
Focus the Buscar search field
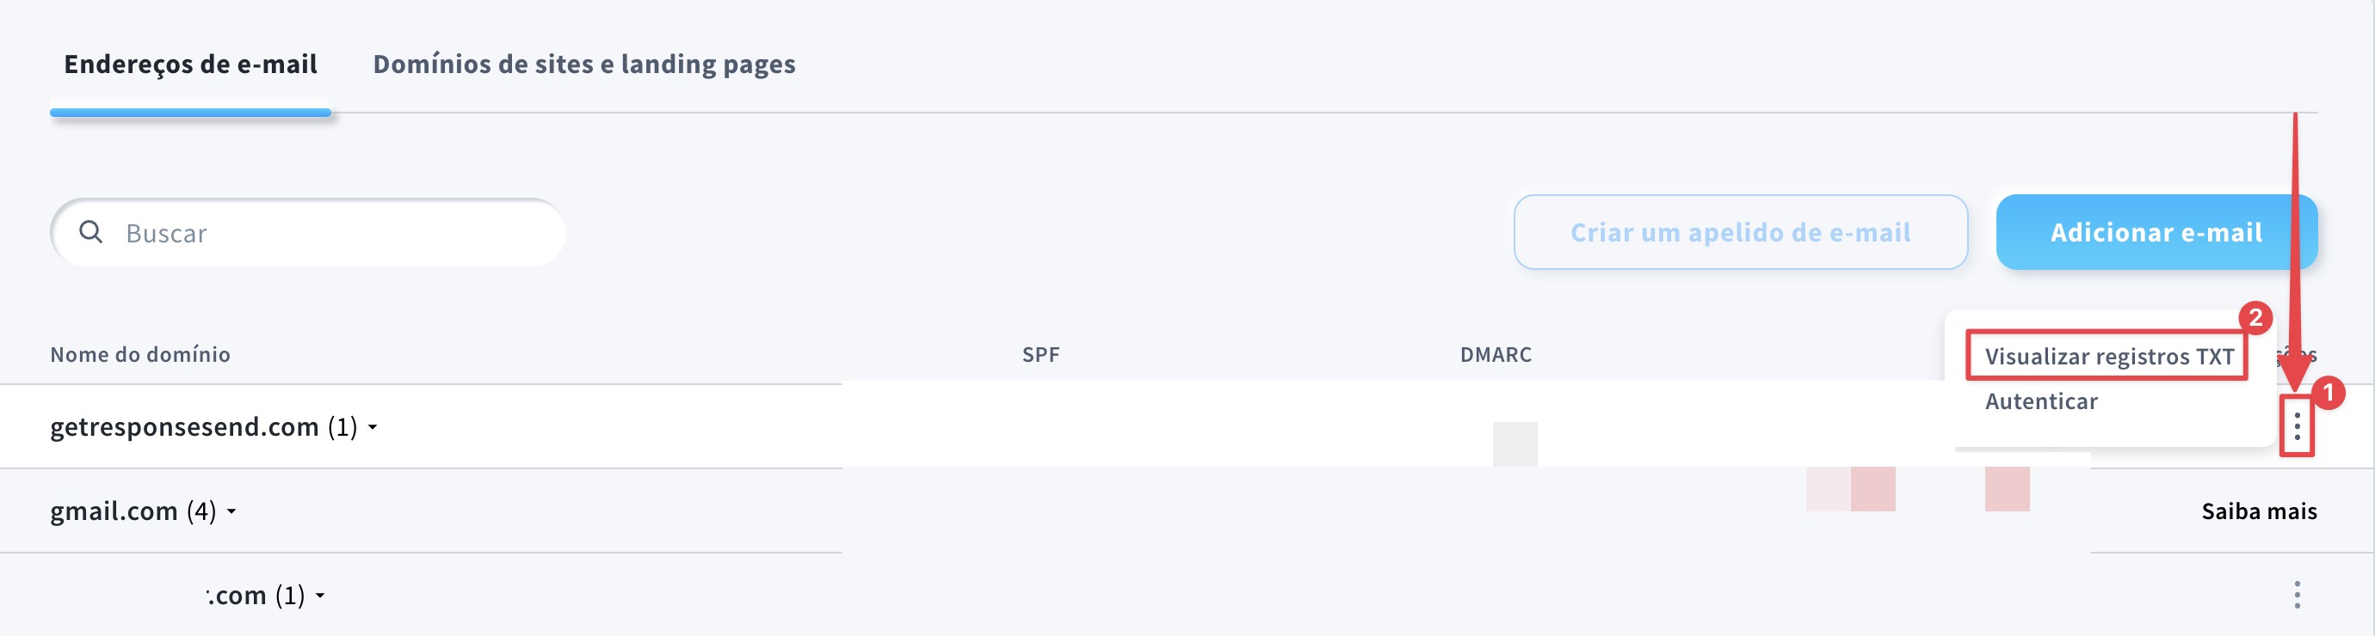[332, 233]
